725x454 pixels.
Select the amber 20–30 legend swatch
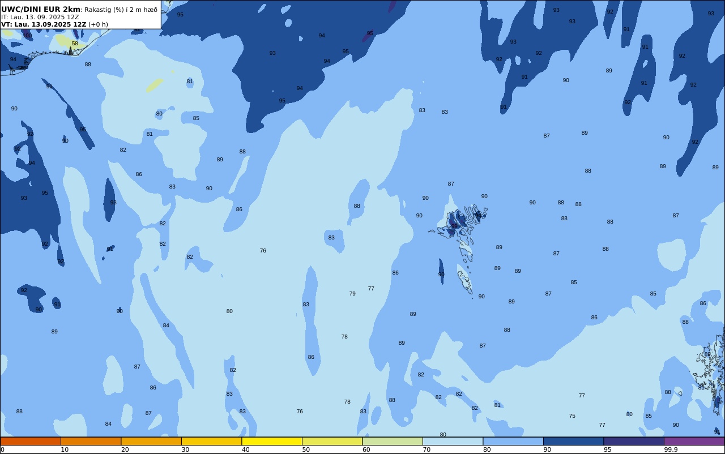pos(151,441)
